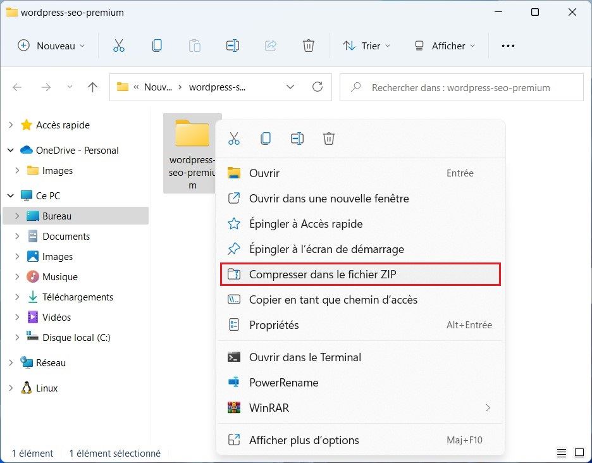Choose Épingler à l'écran de démarrage
This screenshot has height=463, width=592.
[360, 249]
